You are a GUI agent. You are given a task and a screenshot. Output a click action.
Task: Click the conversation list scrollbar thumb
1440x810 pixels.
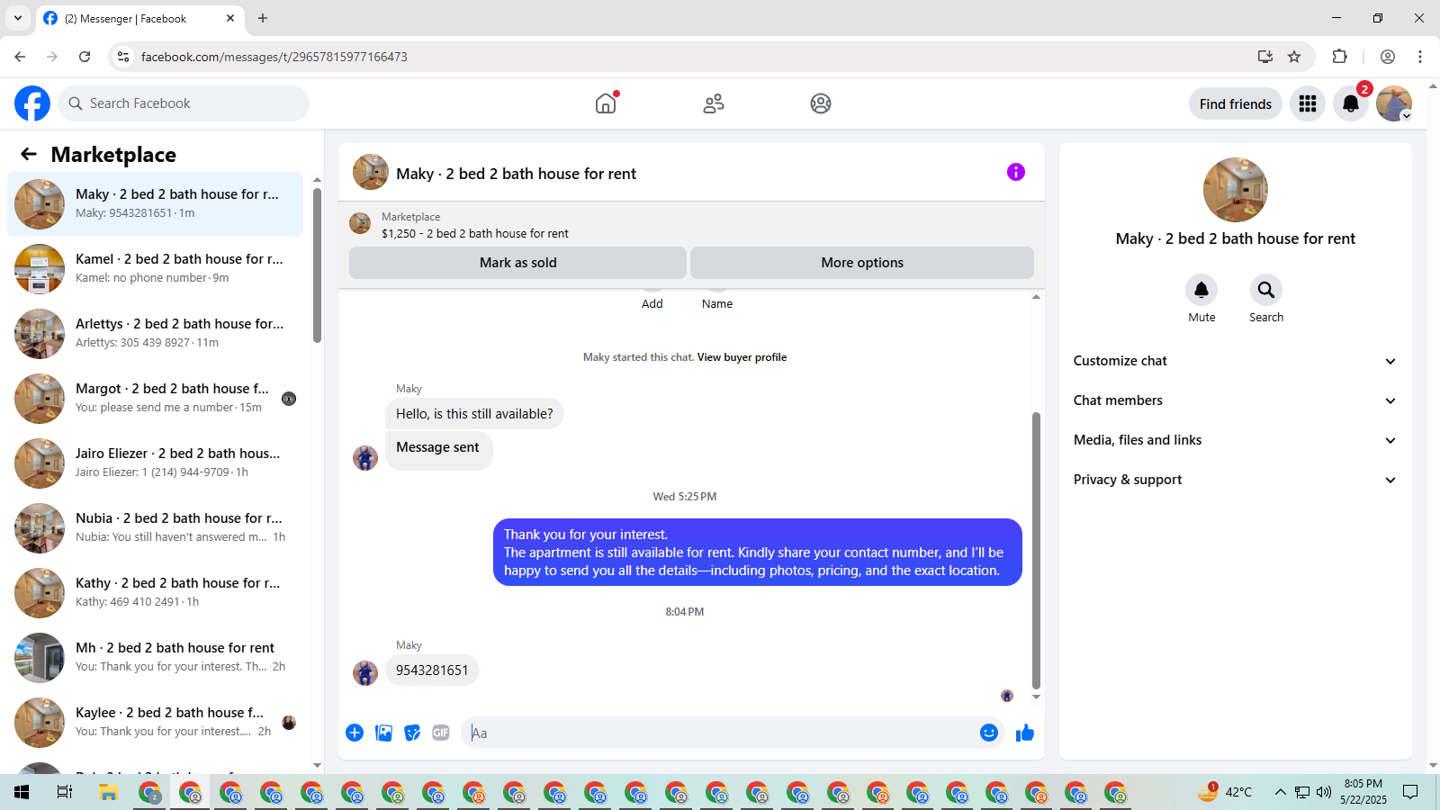pos(317,265)
